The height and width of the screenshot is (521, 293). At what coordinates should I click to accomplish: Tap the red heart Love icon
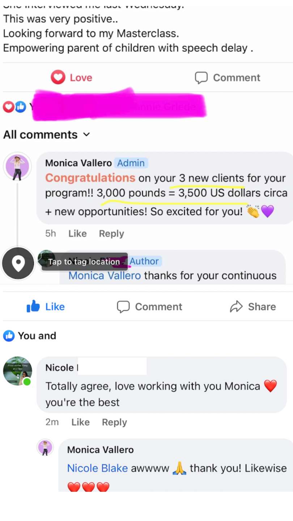(x=58, y=77)
